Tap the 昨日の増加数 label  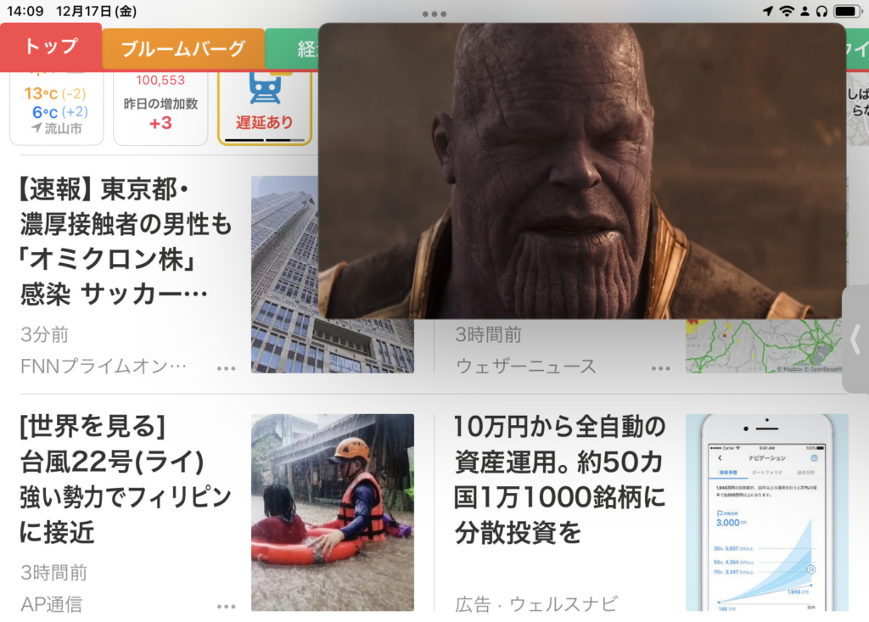[160, 104]
